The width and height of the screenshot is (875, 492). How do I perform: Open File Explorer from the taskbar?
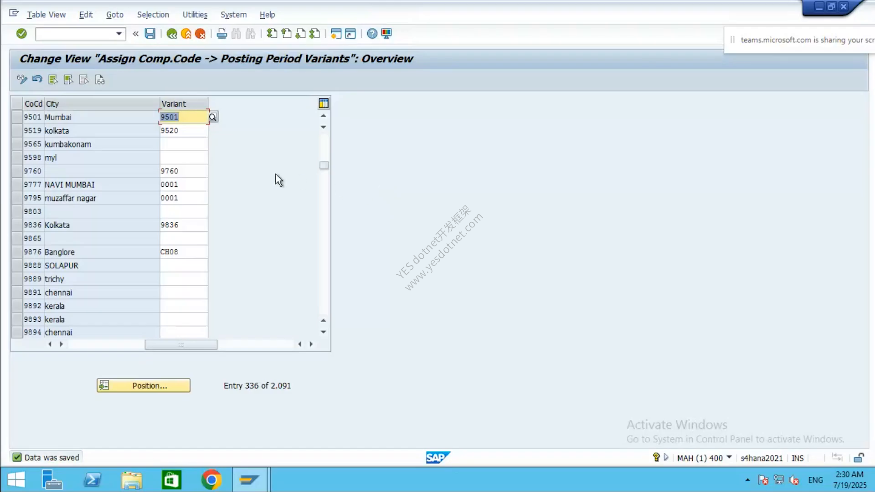click(x=132, y=480)
